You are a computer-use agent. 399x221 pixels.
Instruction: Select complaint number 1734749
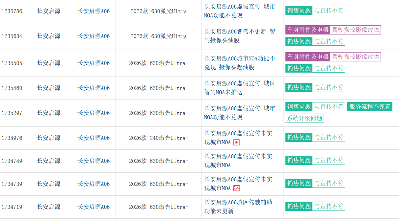point(12,161)
